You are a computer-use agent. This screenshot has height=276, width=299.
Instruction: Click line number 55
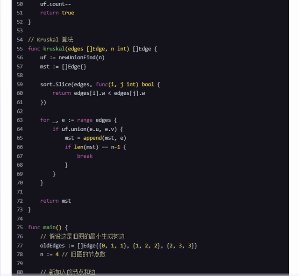20,49
